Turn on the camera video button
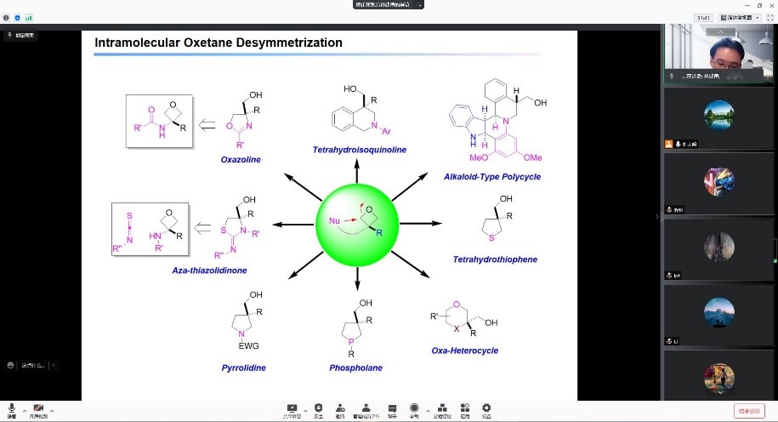Screen dimensions: 778x422 (38, 409)
